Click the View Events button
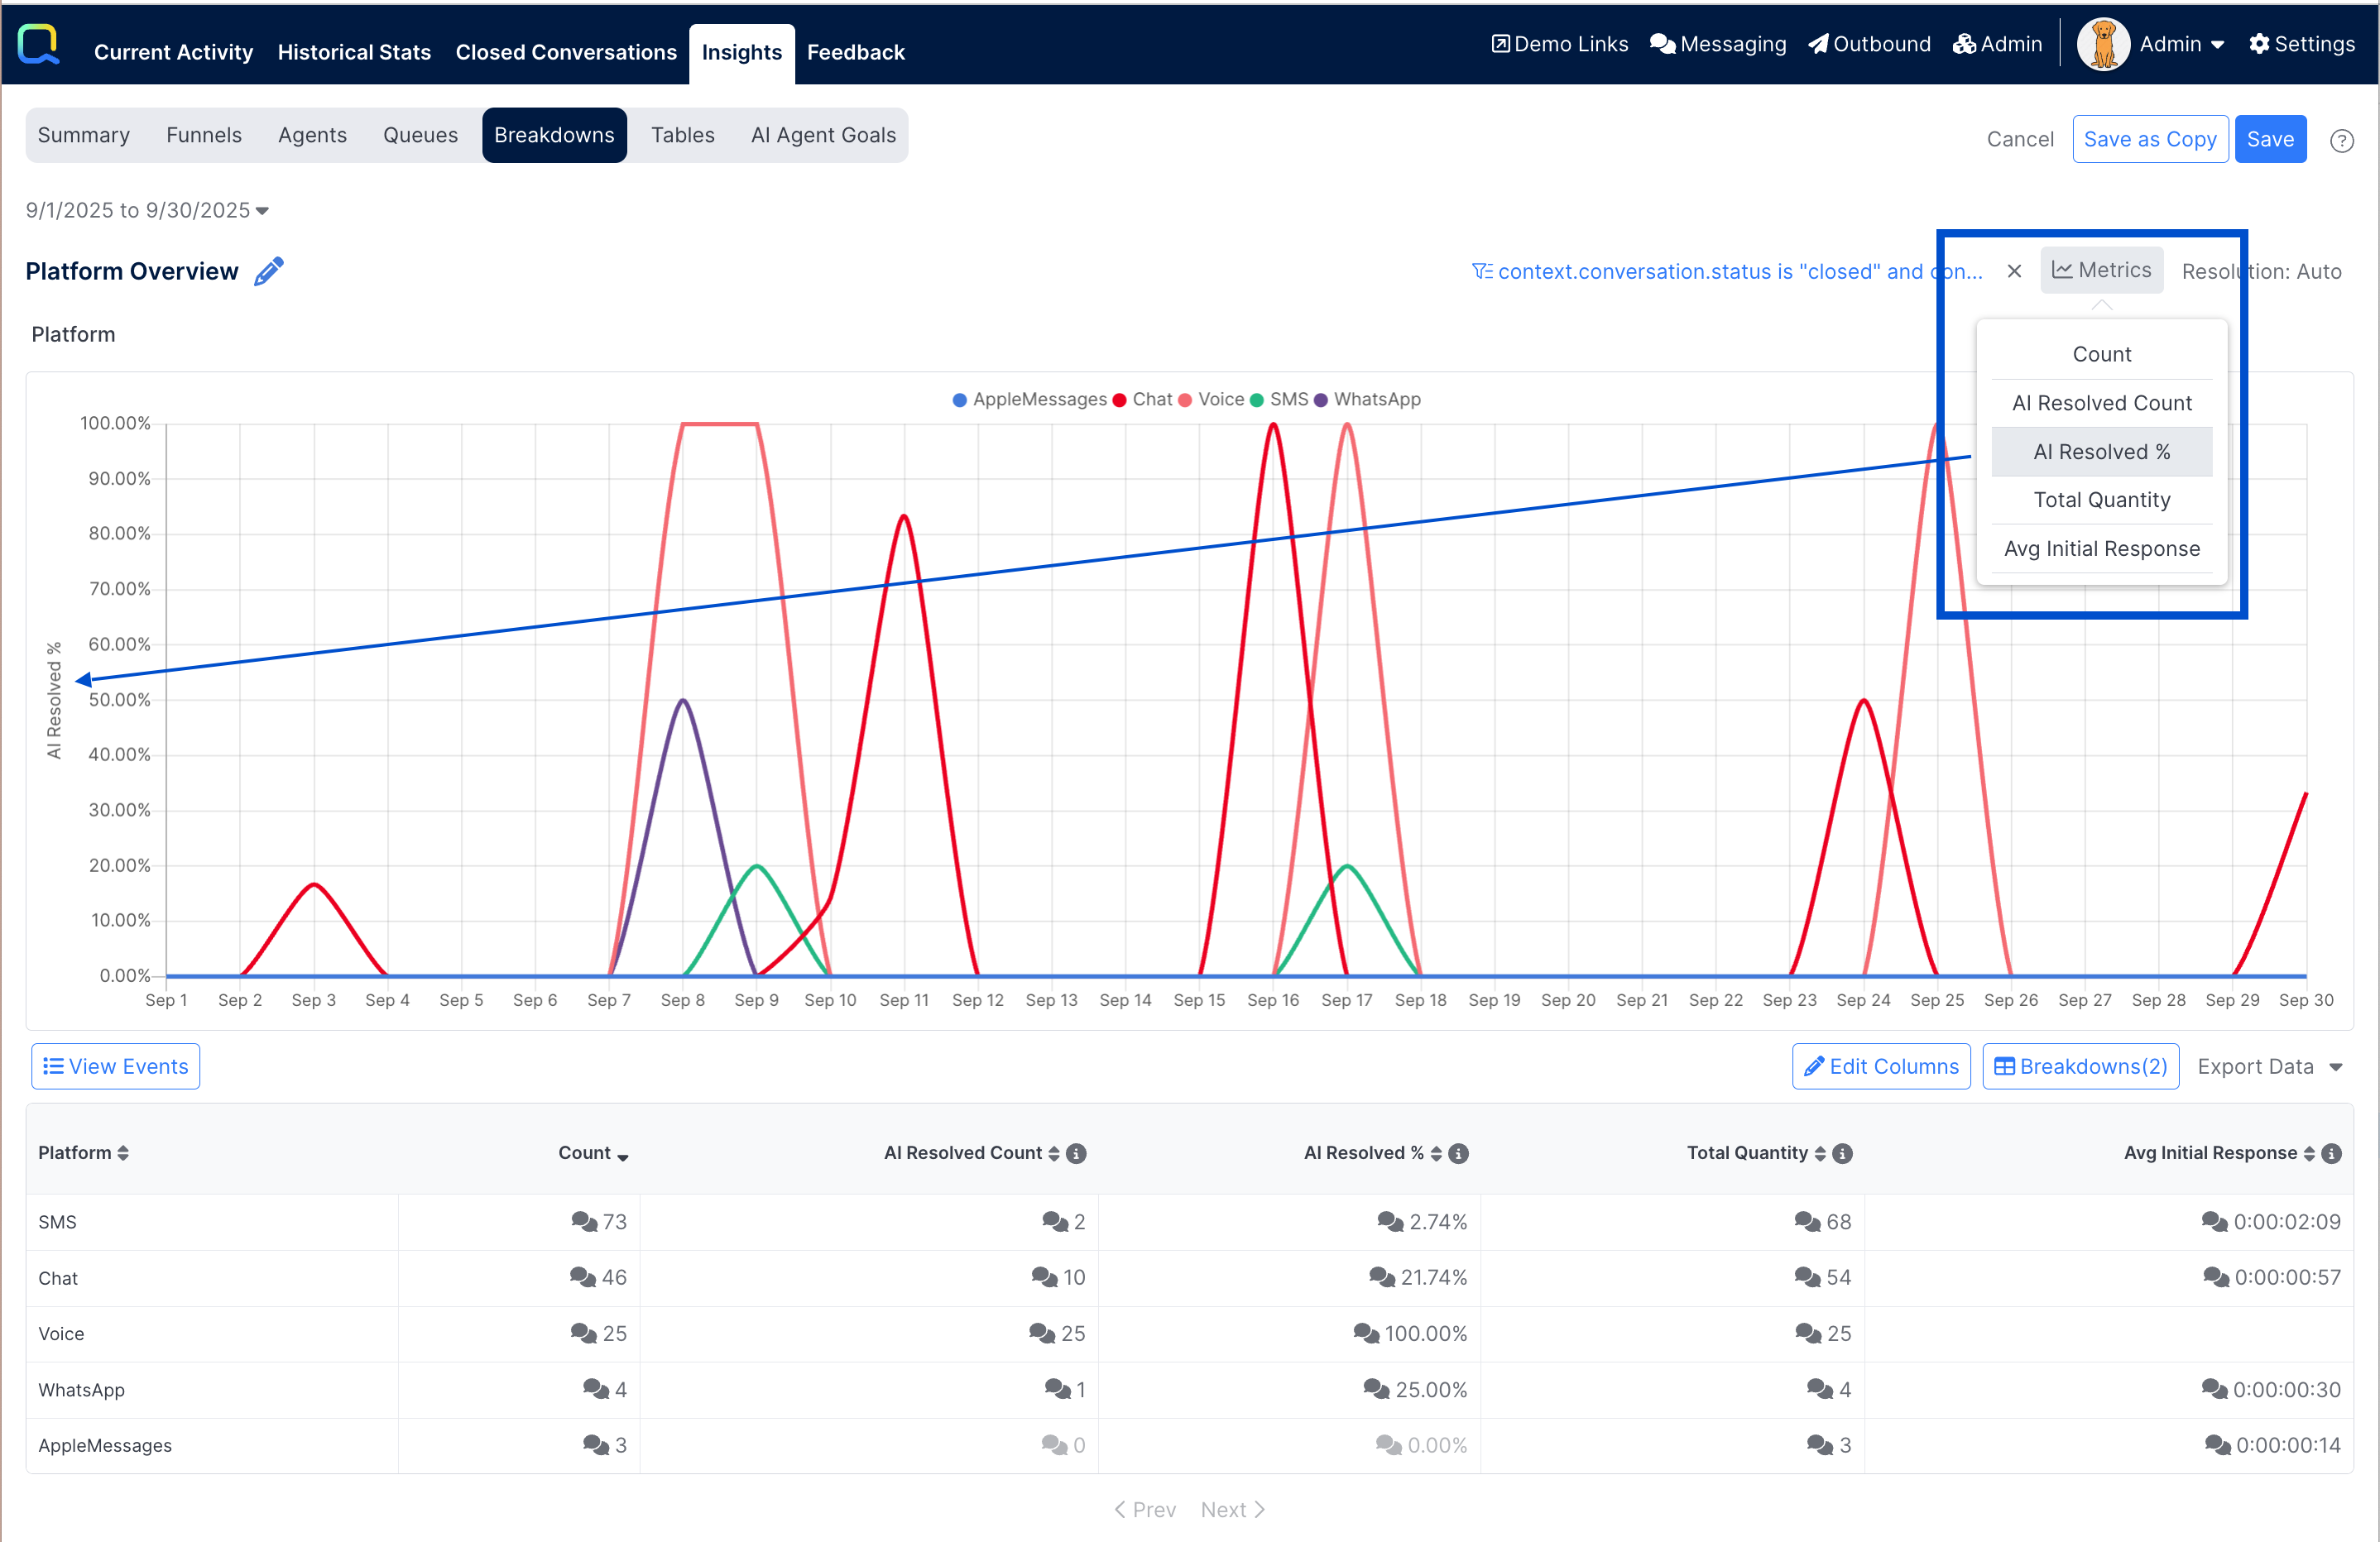2380x1542 pixels. click(116, 1066)
